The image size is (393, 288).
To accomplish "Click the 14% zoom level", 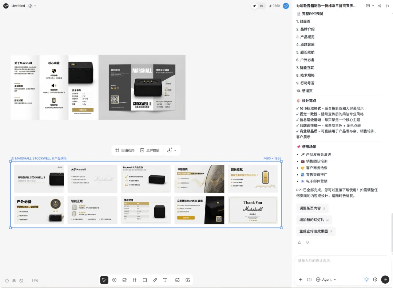I will 35,281.
